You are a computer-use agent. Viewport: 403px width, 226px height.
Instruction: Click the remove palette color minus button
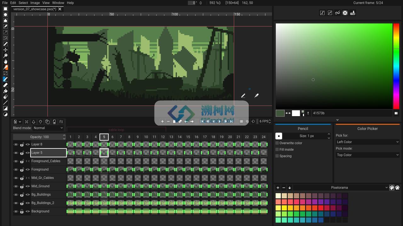pyautogui.click(x=284, y=188)
